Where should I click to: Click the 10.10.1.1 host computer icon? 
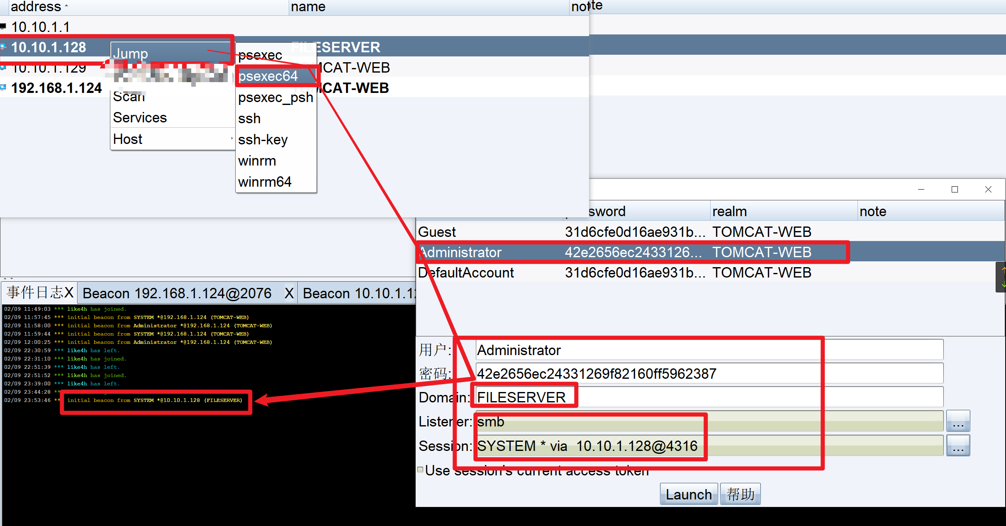[x=3, y=27]
